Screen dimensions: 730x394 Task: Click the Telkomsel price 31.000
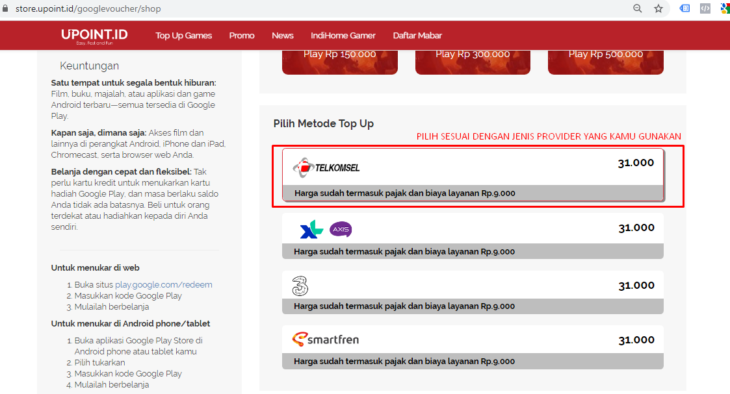coord(636,163)
